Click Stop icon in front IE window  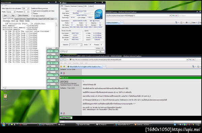[193, 60]
